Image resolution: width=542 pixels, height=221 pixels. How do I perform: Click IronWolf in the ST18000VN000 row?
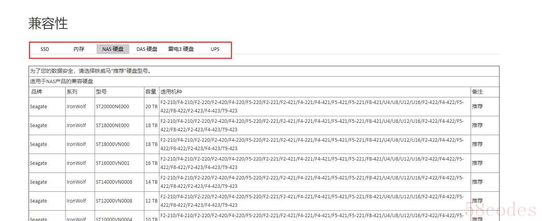(x=76, y=144)
